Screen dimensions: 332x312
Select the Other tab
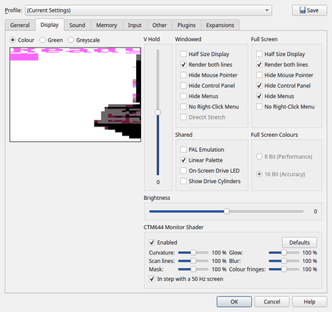[160, 25]
